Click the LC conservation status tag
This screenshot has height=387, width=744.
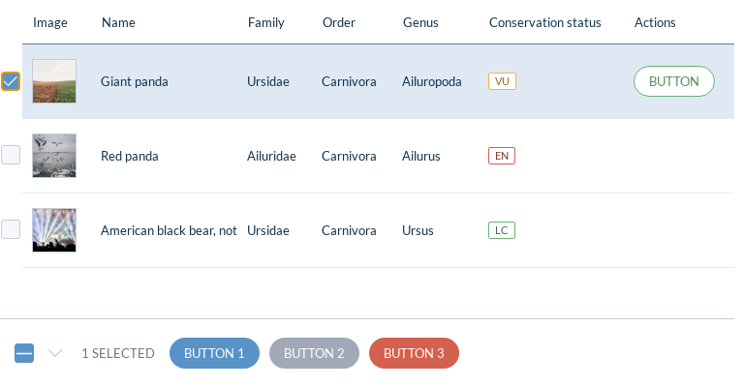click(501, 230)
